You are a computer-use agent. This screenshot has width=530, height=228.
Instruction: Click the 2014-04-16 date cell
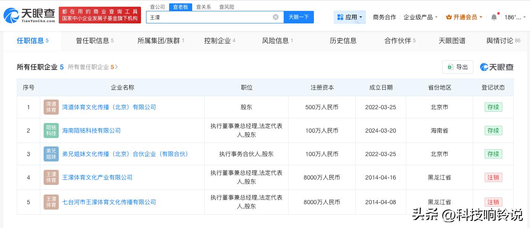click(381, 177)
